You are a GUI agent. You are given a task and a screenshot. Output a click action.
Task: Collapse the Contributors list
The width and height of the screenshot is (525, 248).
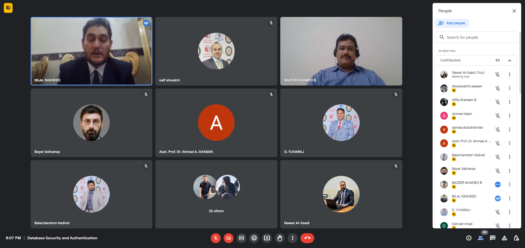[509, 60]
